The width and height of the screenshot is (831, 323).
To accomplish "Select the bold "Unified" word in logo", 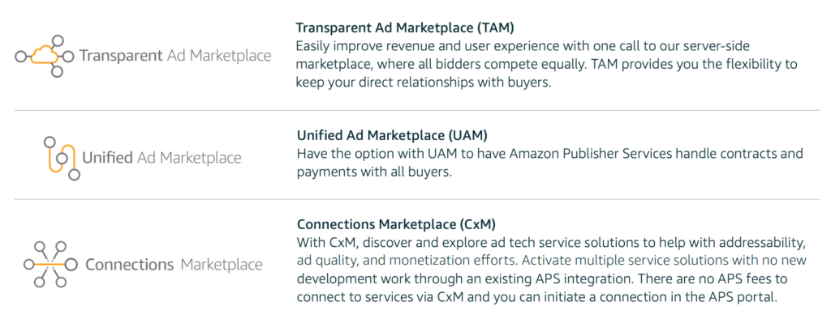I will coord(108,158).
